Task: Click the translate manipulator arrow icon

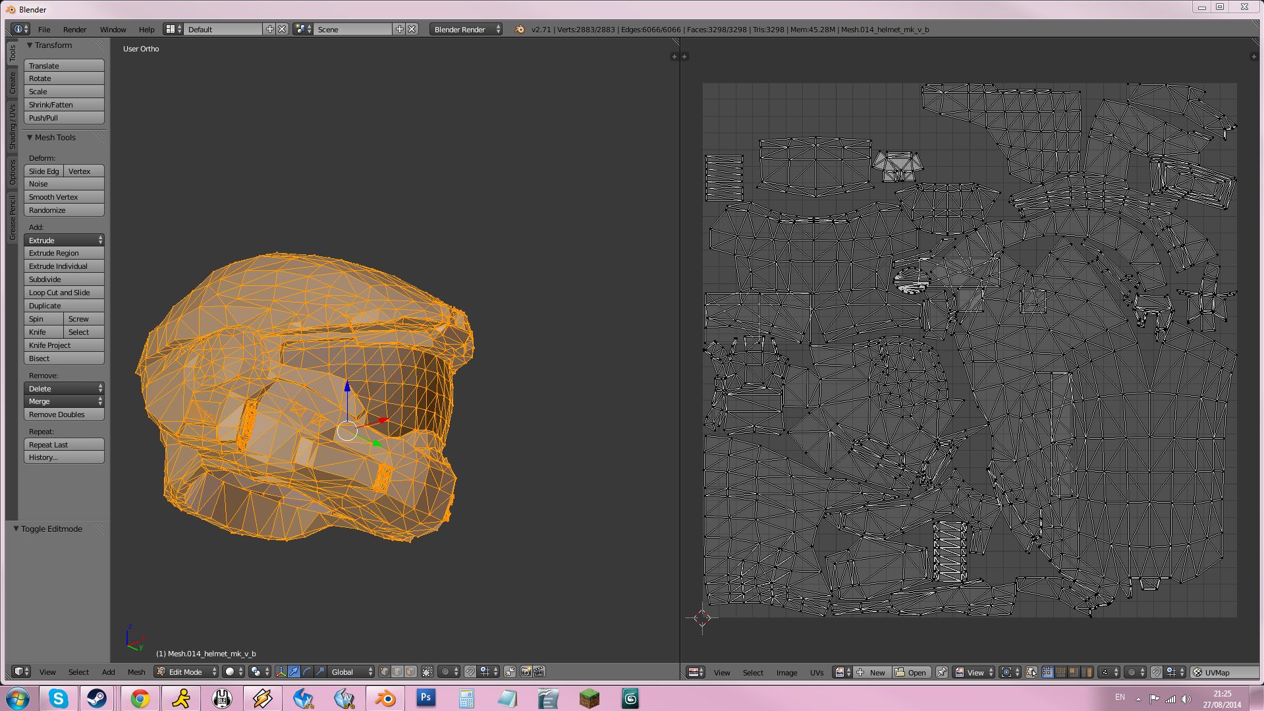Action: click(294, 671)
